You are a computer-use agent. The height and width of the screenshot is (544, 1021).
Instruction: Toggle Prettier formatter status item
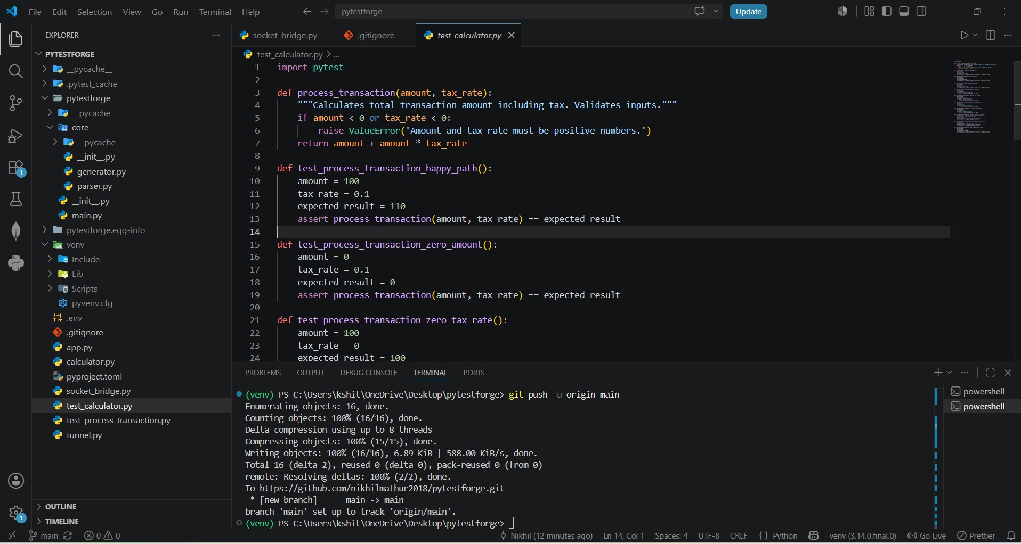(976, 536)
